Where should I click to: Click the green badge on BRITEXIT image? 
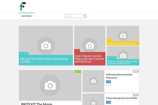[78, 71]
